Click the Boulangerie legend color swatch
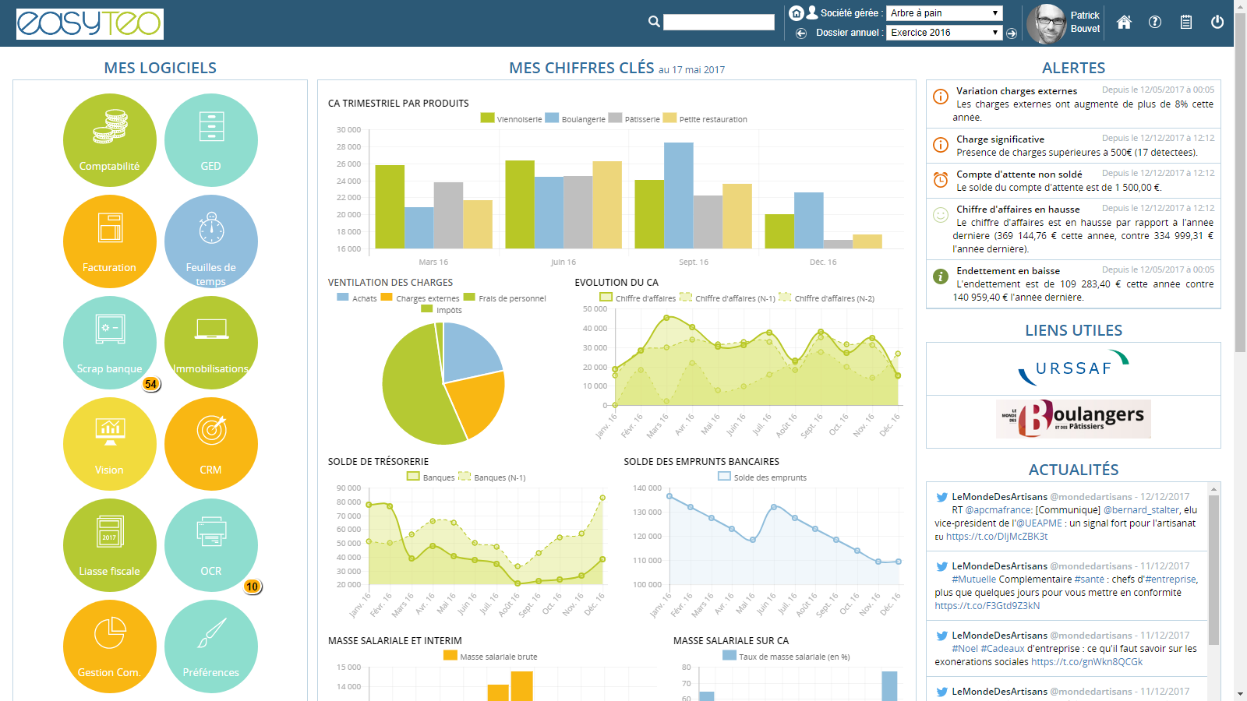This screenshot has width=1247, height=701. [552, 118]
